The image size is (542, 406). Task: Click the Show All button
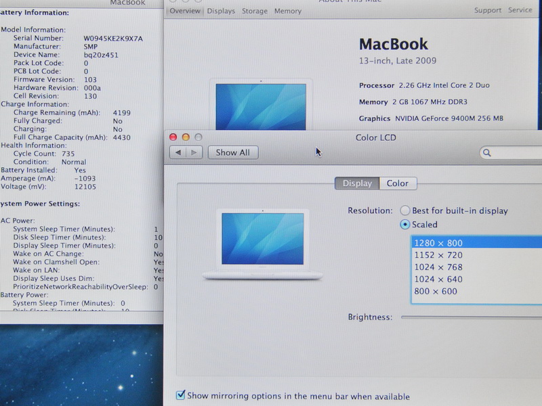tap(233, 153)
